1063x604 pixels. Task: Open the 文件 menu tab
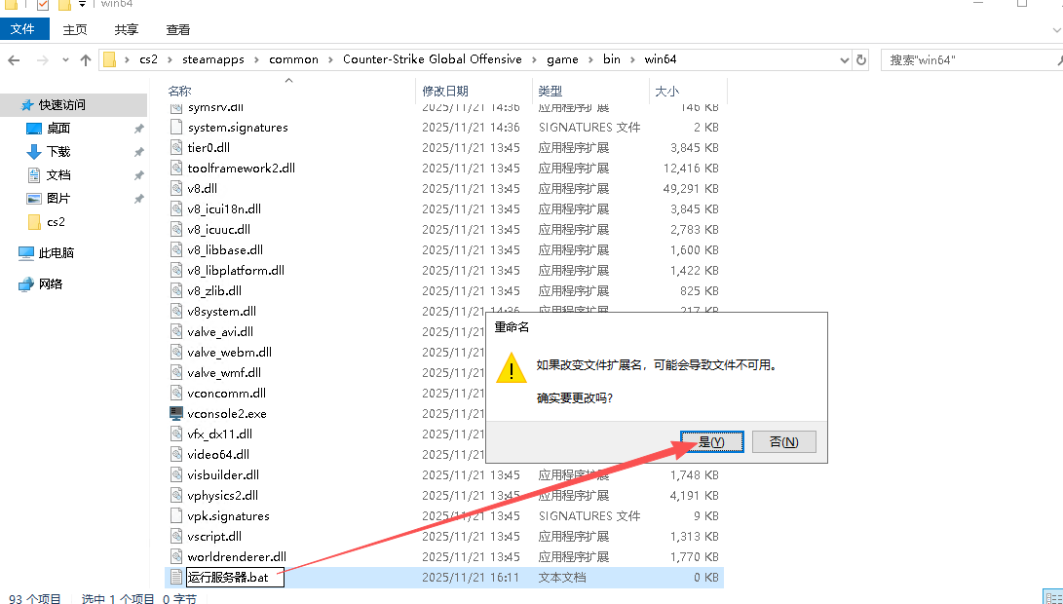tap(23, 30)
